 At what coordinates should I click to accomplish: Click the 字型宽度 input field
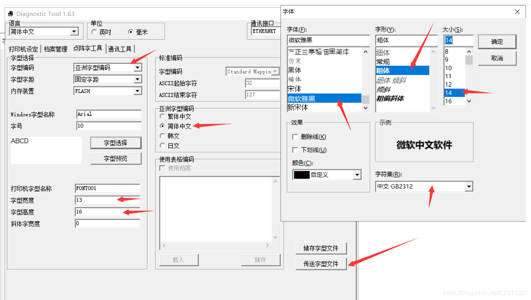pyautogui.click(x=107, y=200)
